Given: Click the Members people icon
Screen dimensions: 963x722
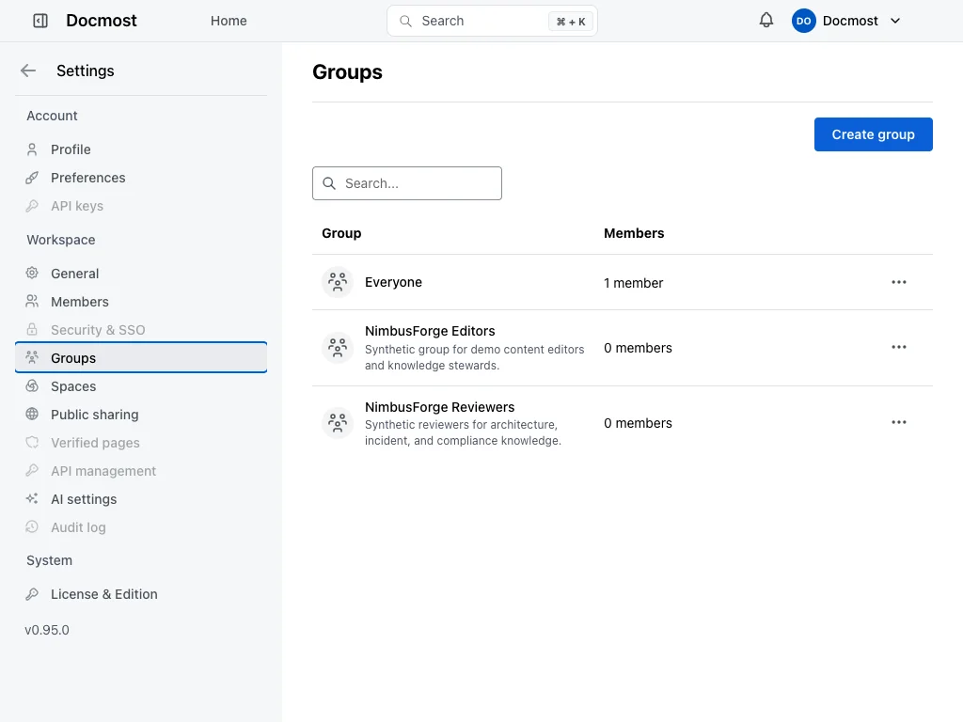Looking at the screenshot, I should click(32, 302).
